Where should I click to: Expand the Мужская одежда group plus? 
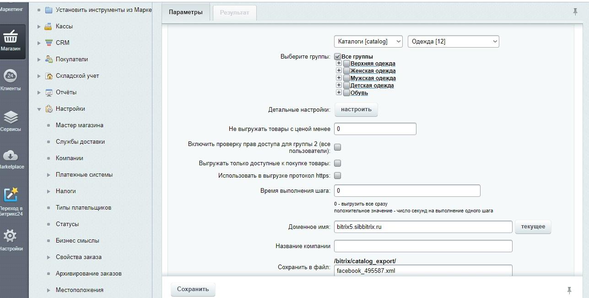coord(339,78)
